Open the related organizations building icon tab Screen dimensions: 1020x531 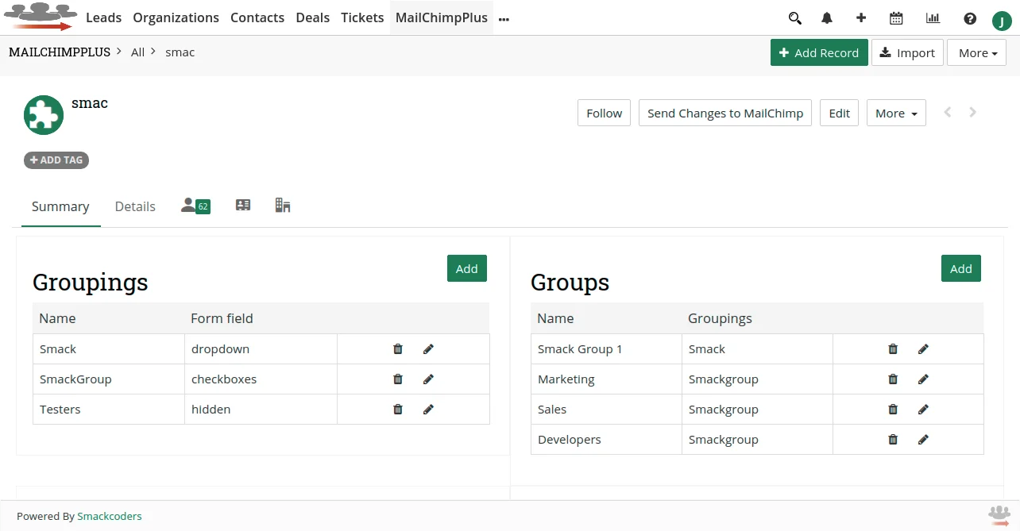pos(282,205)
